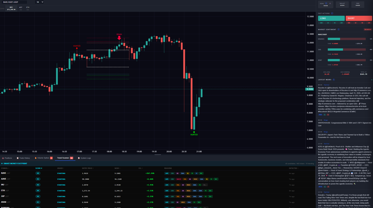Select the BTC coin ticker
The width and height of the screenshot is (373, 208).
click(x=11, y=8)
